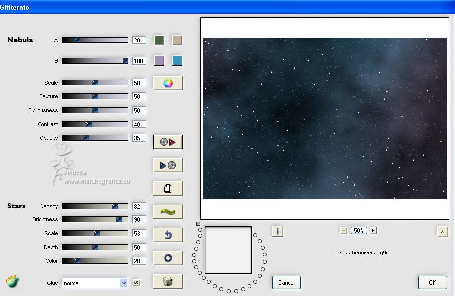Click the starfield preview image
This screenshot has width=455, height=296.
coord(325,119)
